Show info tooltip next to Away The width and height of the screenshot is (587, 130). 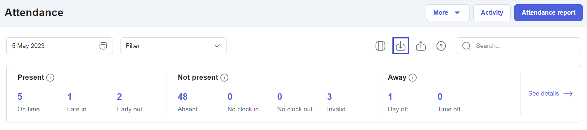tap(413, 77)
